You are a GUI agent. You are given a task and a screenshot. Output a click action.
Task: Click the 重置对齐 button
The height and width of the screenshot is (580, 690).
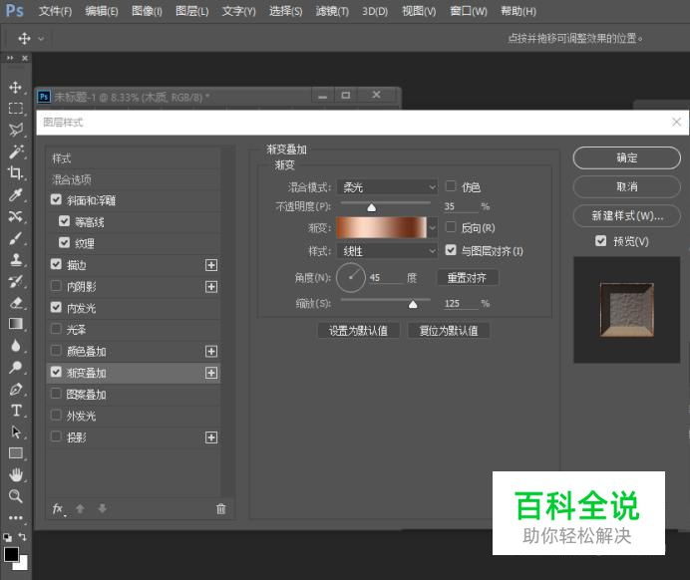[x=467, y=277]
